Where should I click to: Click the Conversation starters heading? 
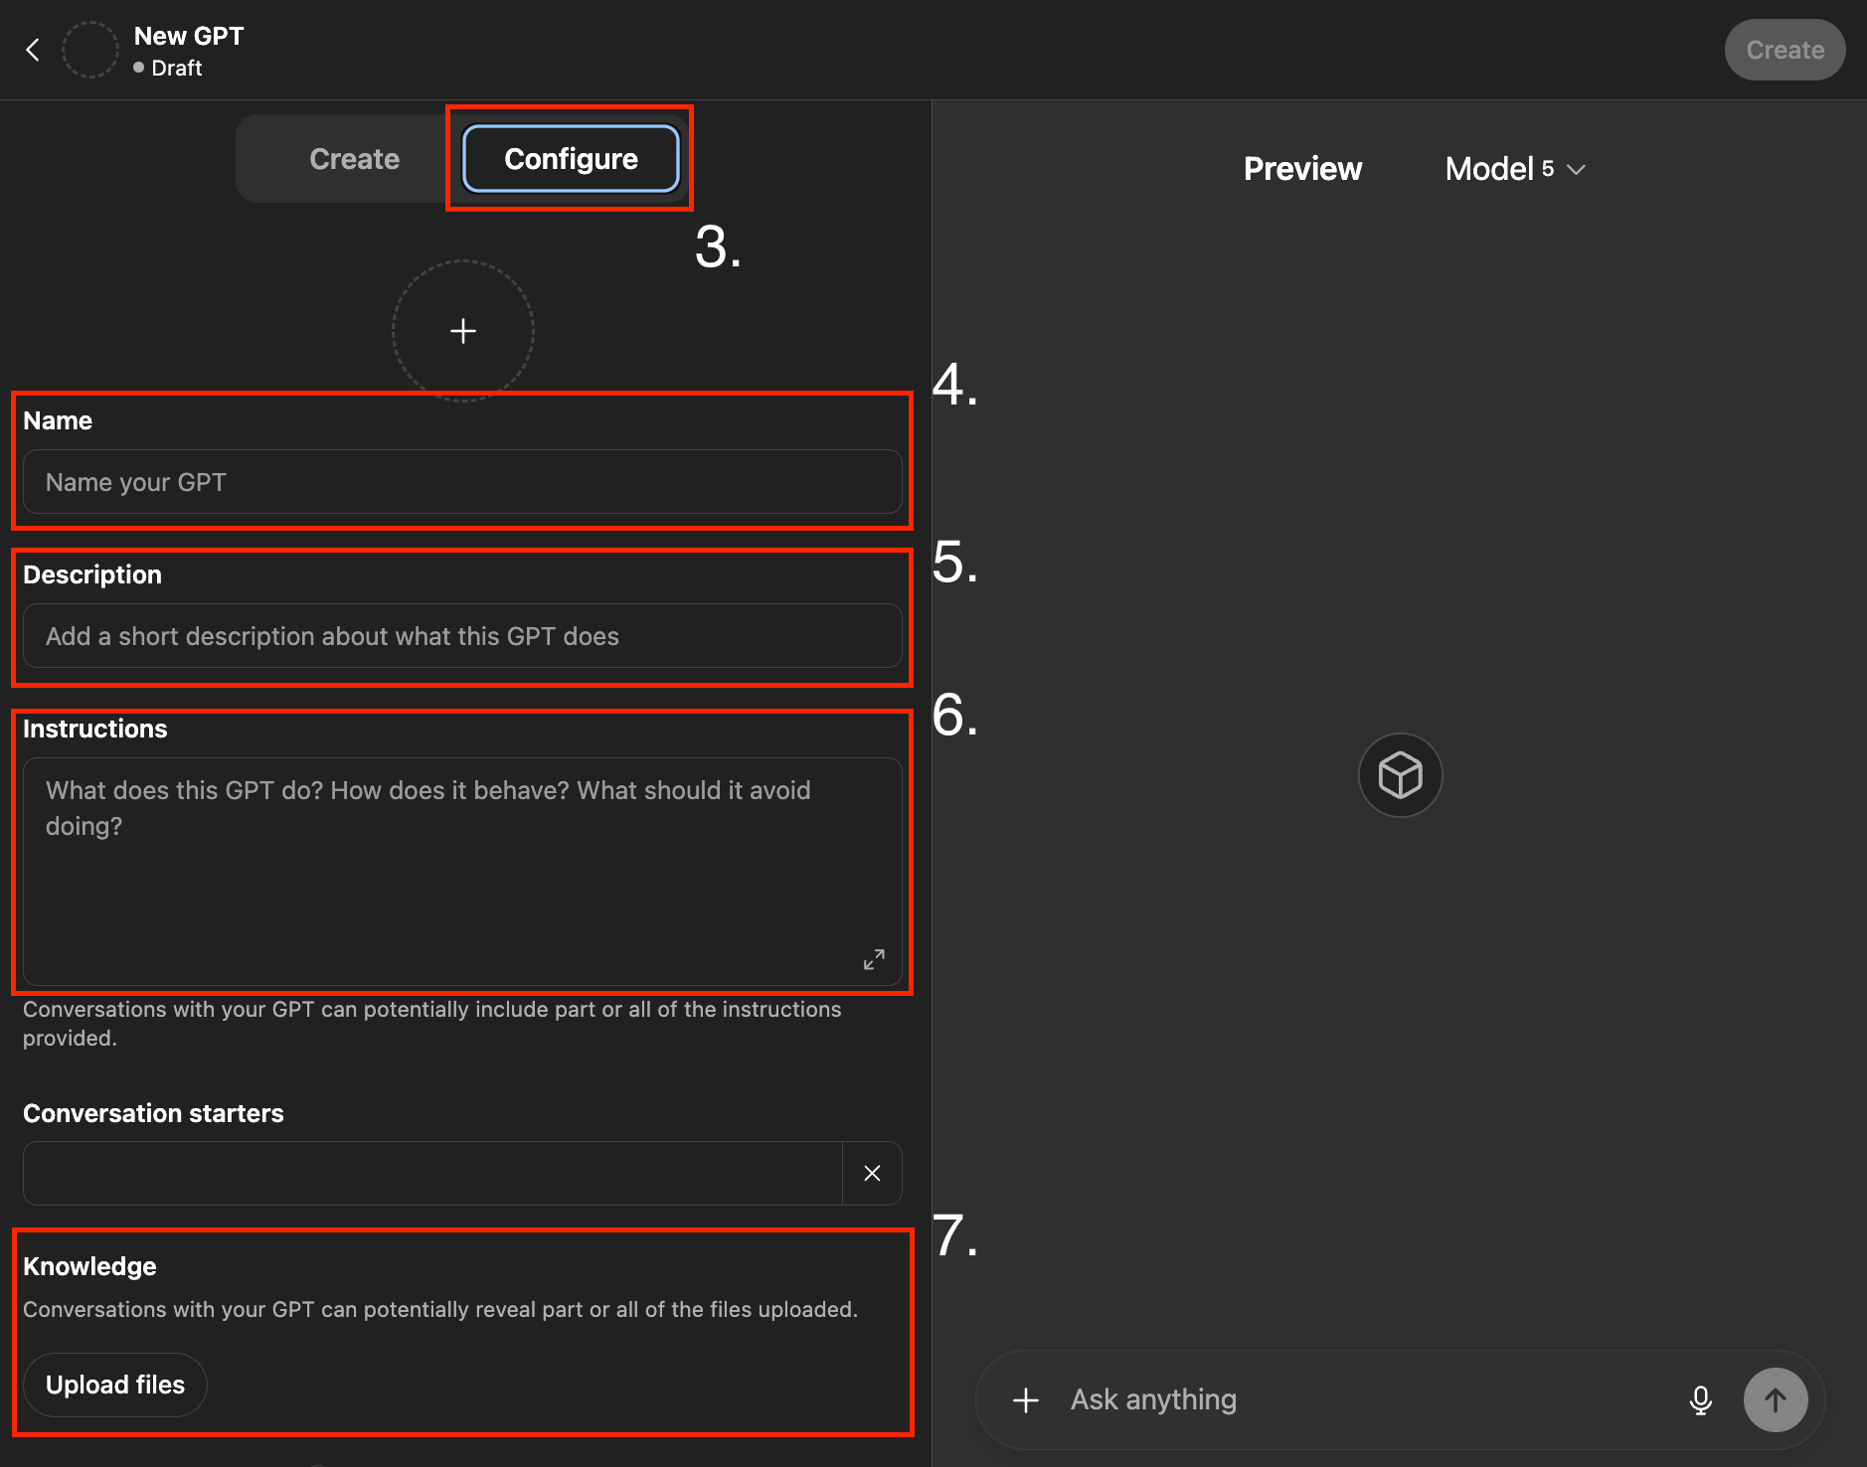[153, 1113]
